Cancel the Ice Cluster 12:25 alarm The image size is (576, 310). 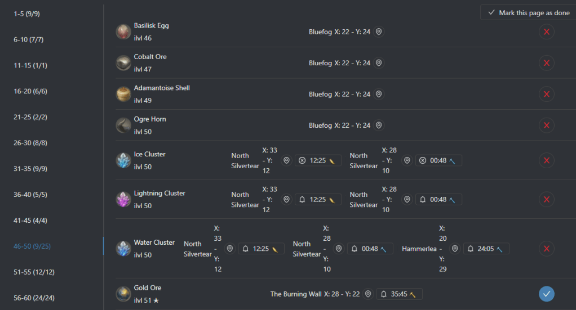tap(302, 161)
